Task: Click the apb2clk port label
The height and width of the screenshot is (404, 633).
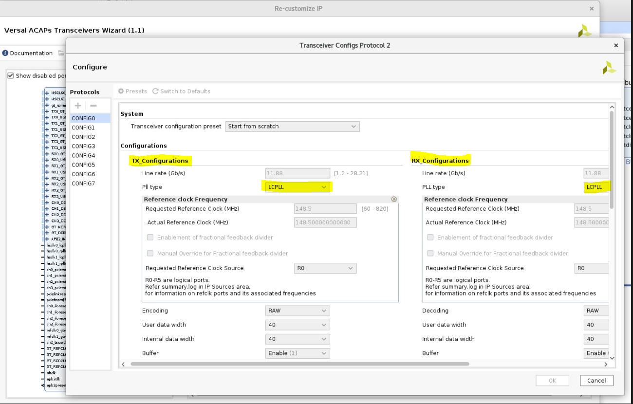Action: click(x=52, y=379)
